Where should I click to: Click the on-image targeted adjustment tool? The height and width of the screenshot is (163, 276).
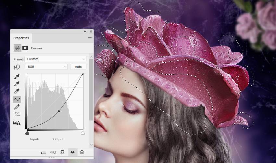point(17,67)
